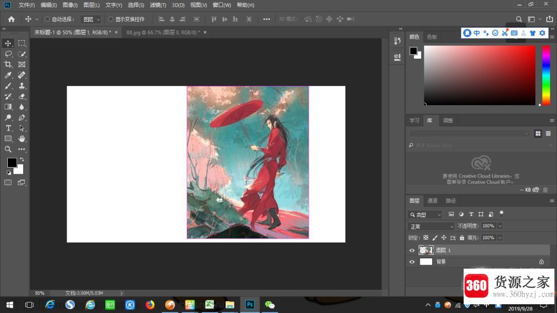The image size is (557, 313).
Task: Pick the Eyedropper tool
Action: (8, 75)
